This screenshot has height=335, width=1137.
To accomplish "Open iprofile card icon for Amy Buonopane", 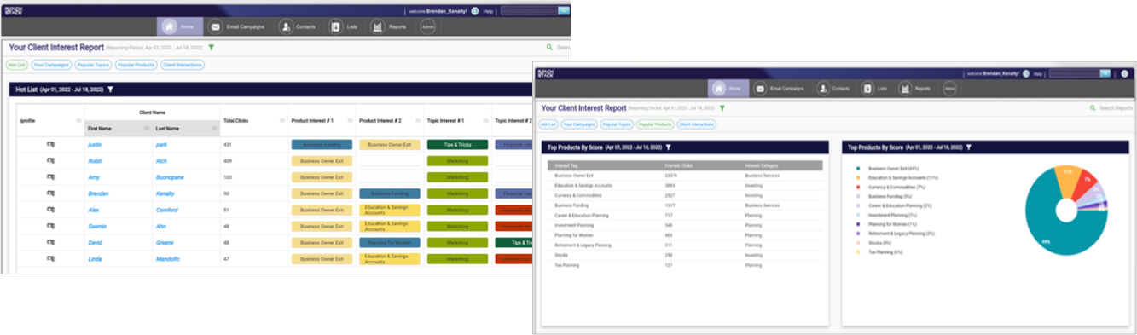I will tap(50, 177).
